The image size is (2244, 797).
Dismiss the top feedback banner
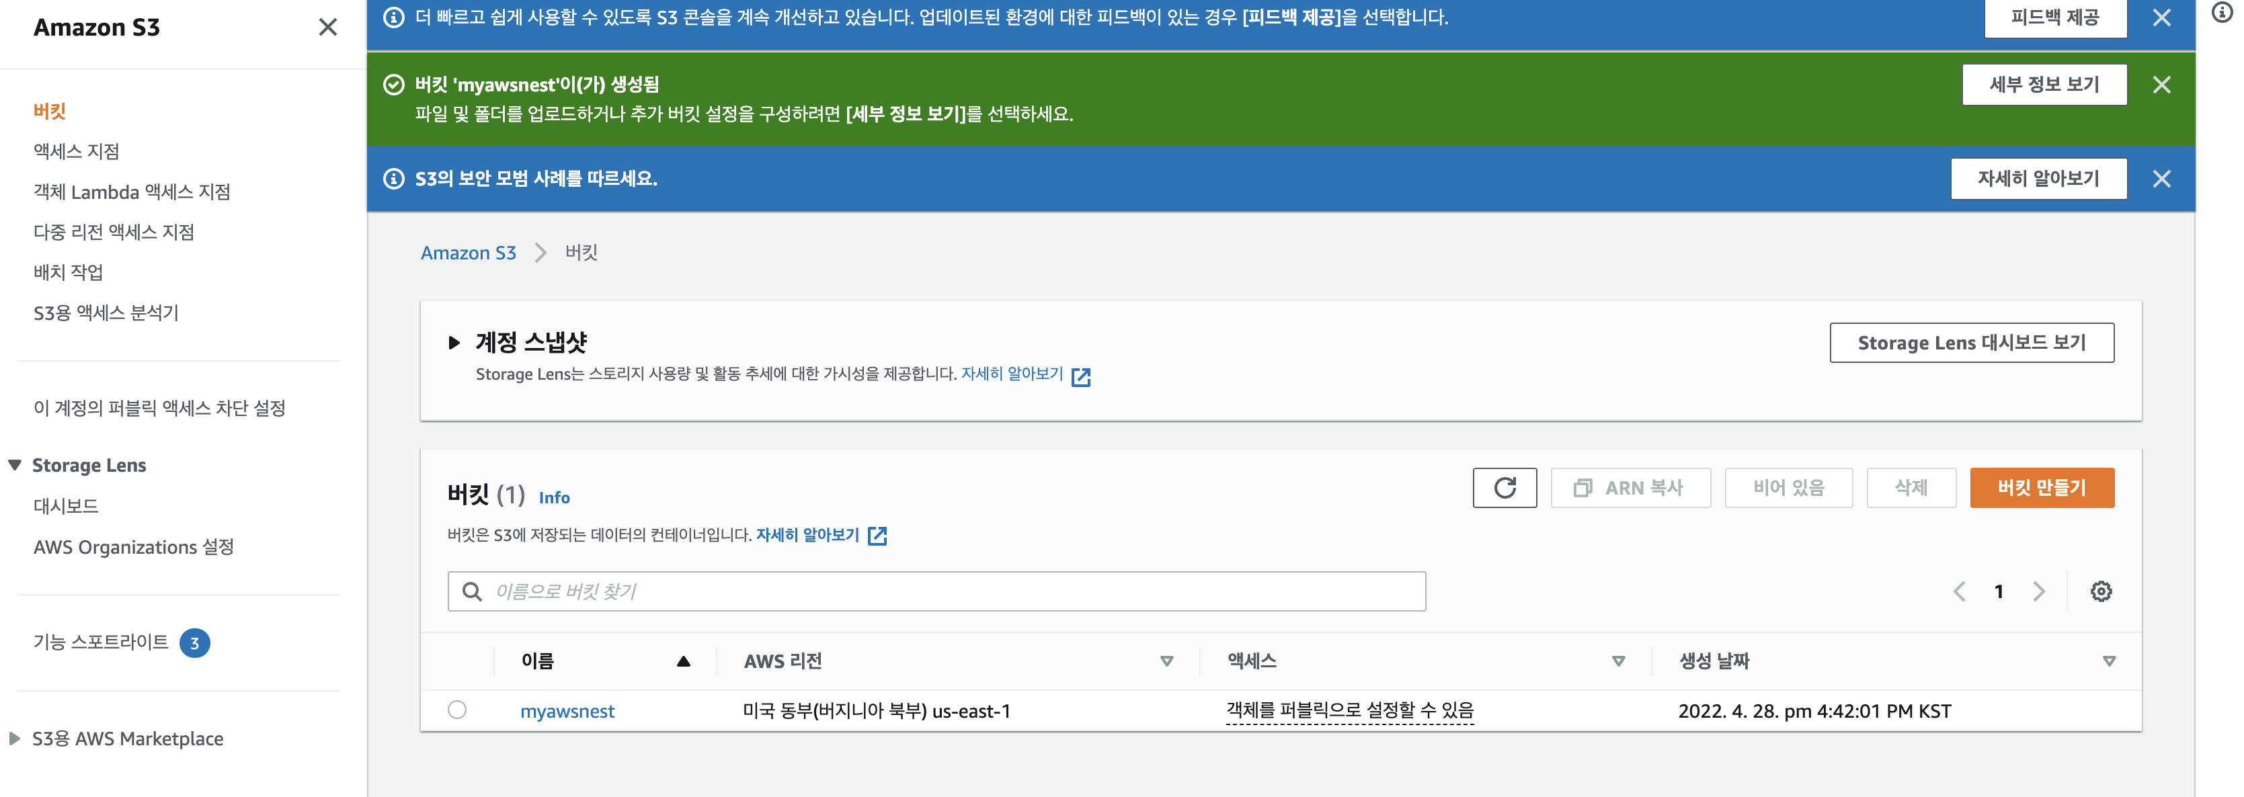tap(2161, 17)
